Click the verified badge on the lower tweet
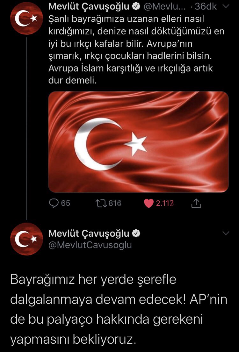Viewport: 239px width, 352px height. (x=136, y=233)
